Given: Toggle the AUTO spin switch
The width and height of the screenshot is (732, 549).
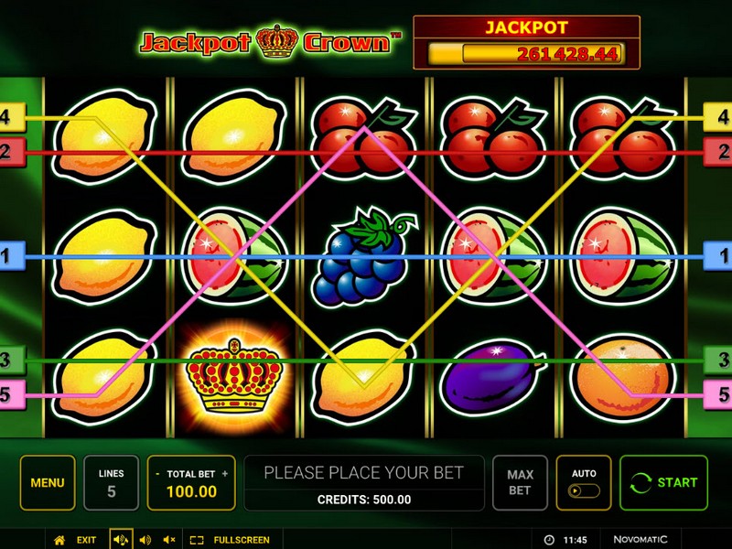Looking at the screenshot, I should [x=584, y=491].
